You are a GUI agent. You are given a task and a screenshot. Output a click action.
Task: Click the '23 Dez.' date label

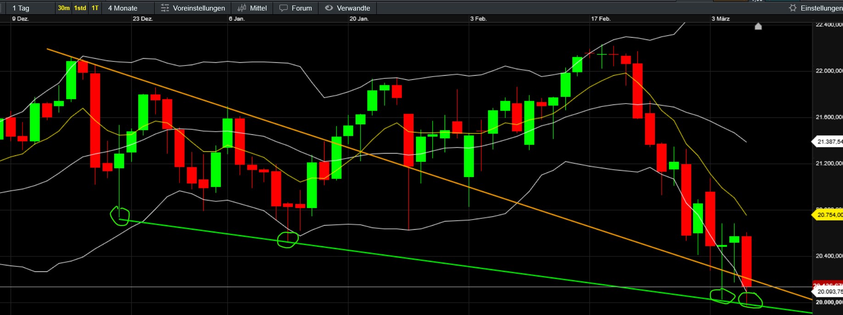pos(143,19)
